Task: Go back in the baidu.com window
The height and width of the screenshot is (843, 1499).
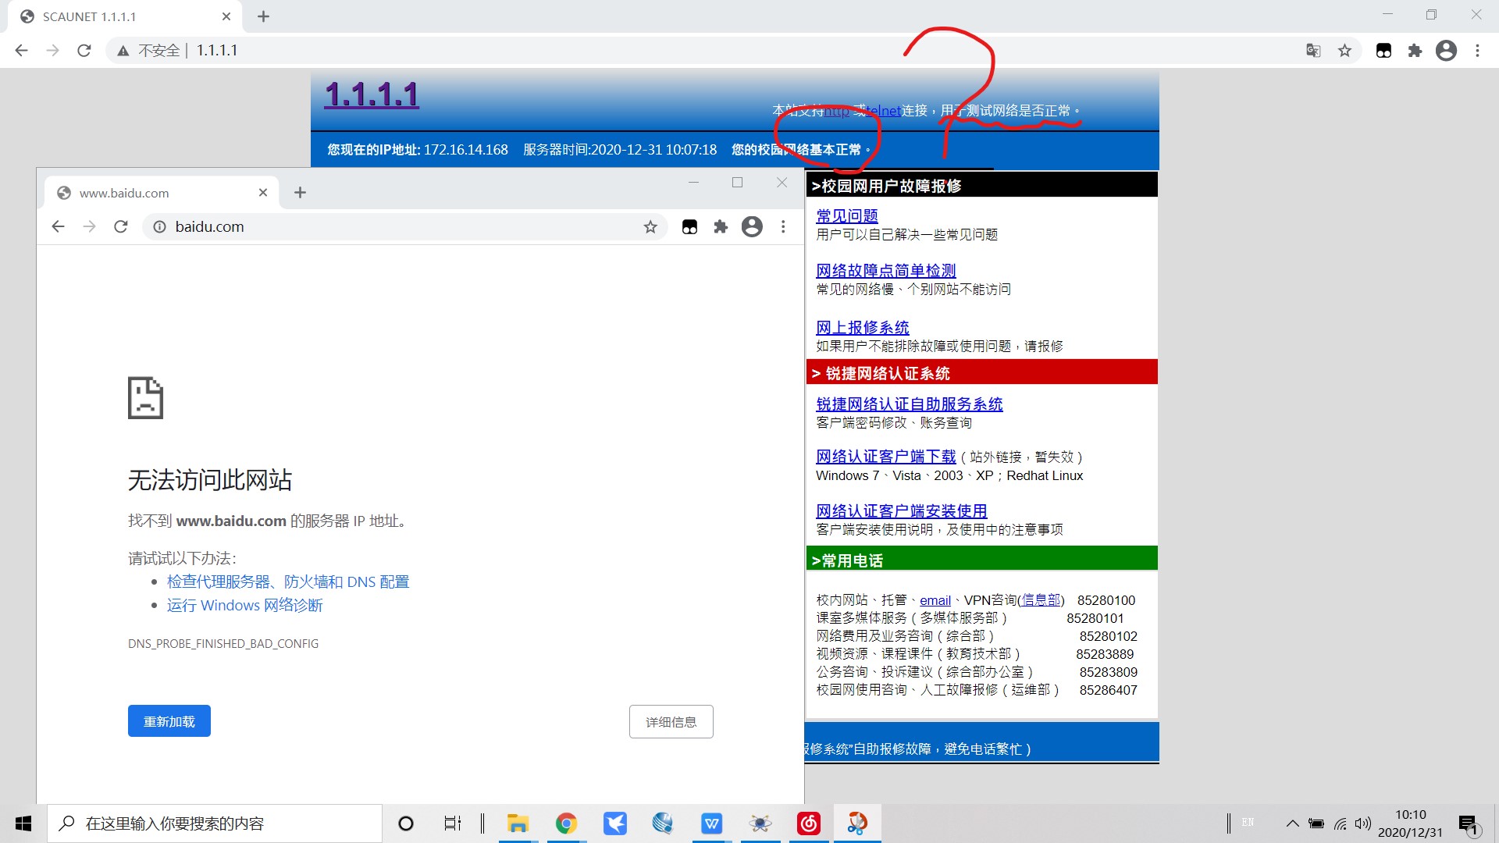Action: (58, 226)
